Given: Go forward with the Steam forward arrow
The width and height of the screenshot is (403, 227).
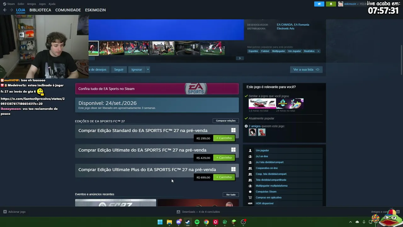Looking at the screenshot, I should tap(11, 10).
